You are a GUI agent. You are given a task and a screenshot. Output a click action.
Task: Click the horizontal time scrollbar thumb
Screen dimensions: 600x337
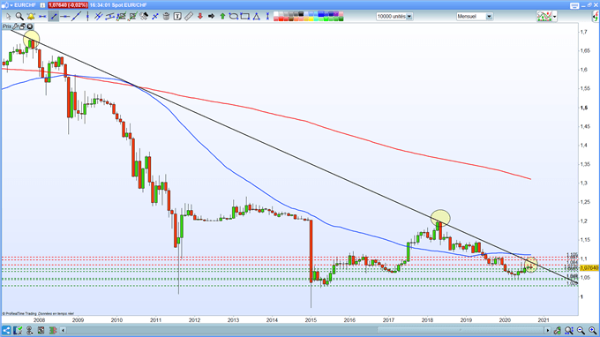coord(461,330)
